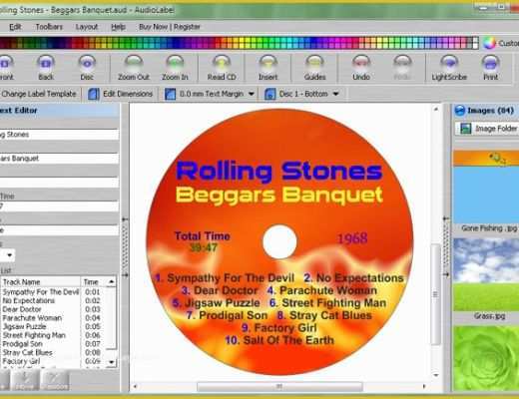Click the artist field containing 'Stones'
Screen dimensions: 519x399
(x=59, y=135)
